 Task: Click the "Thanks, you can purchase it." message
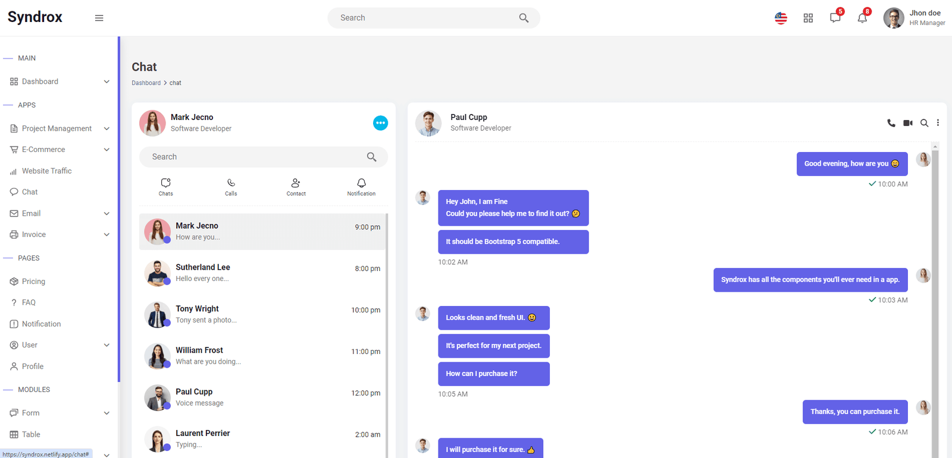855,412
